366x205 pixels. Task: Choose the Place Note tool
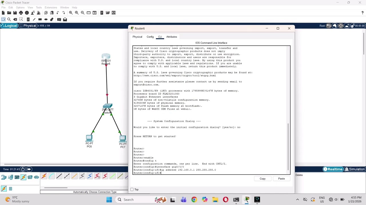coord(28,19)
